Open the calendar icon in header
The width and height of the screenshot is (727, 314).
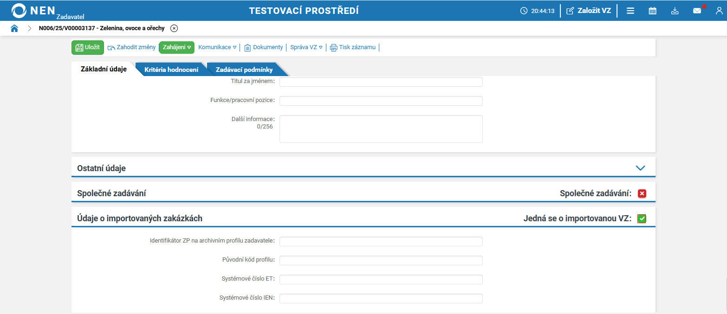(x=652, y=11)
